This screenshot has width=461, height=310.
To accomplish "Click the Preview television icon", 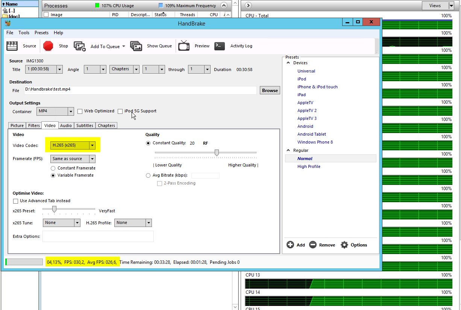I will pos(184,46).
